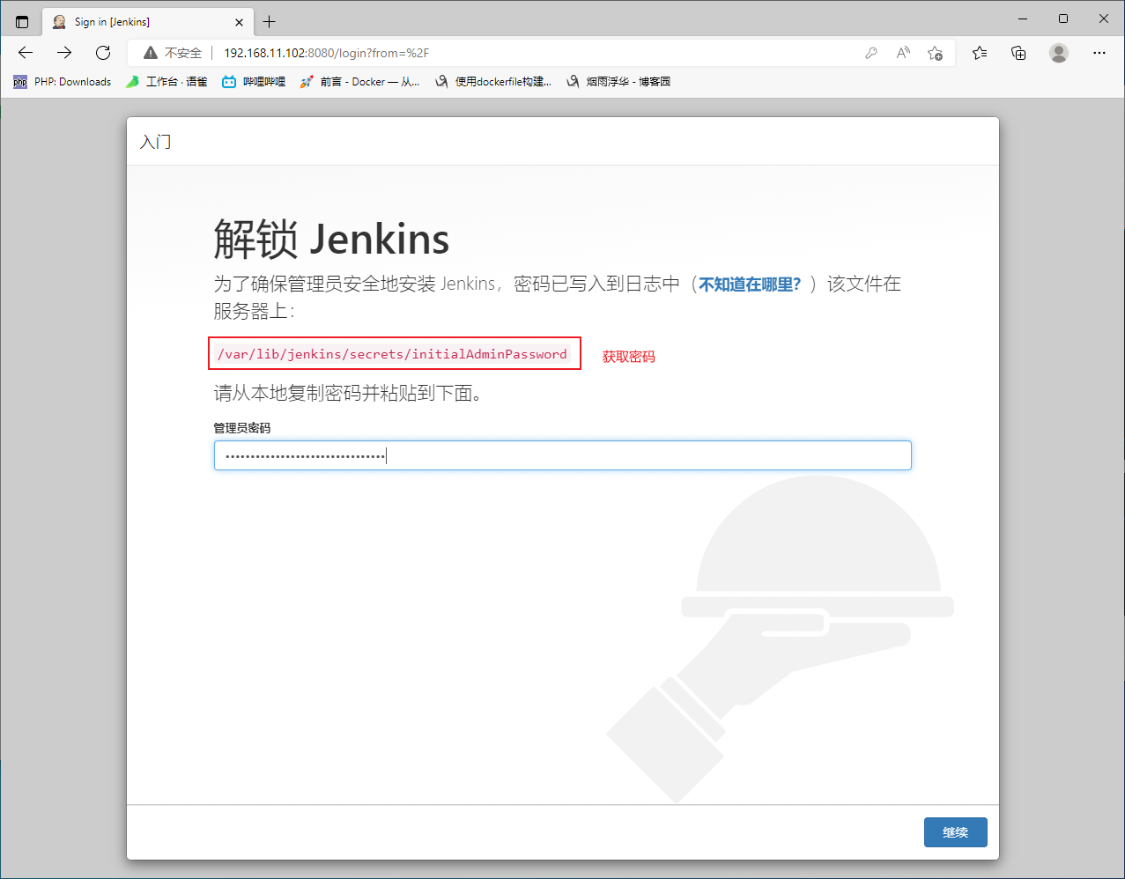The height and width of the screenshot is (879, 1125).
Task: Click the 不知道在哪里? help link
Action: pos(750,284)
